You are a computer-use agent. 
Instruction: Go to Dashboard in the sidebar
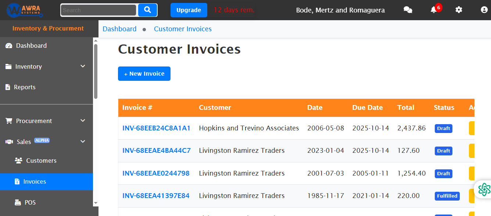[31, 46]
